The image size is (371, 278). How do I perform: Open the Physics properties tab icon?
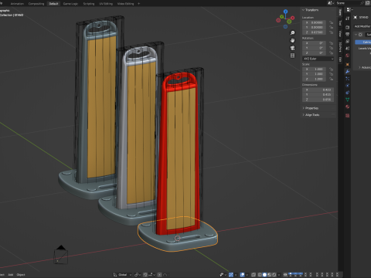tap(347, 86)
